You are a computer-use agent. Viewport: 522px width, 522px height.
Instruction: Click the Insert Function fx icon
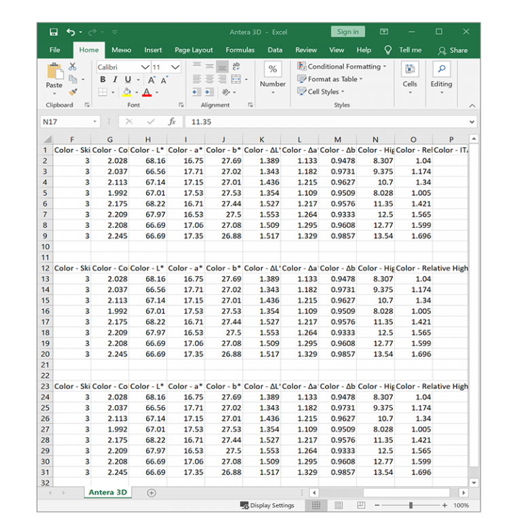pos(172,122)
